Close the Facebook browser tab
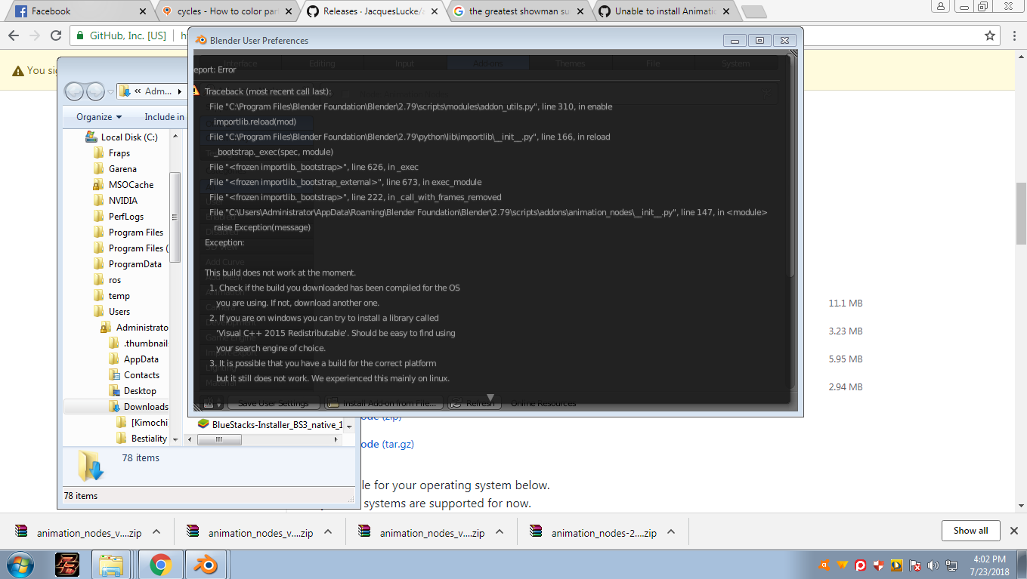Image resolution: width=1027 pixels, height=579 pixels. pos(143,11)
